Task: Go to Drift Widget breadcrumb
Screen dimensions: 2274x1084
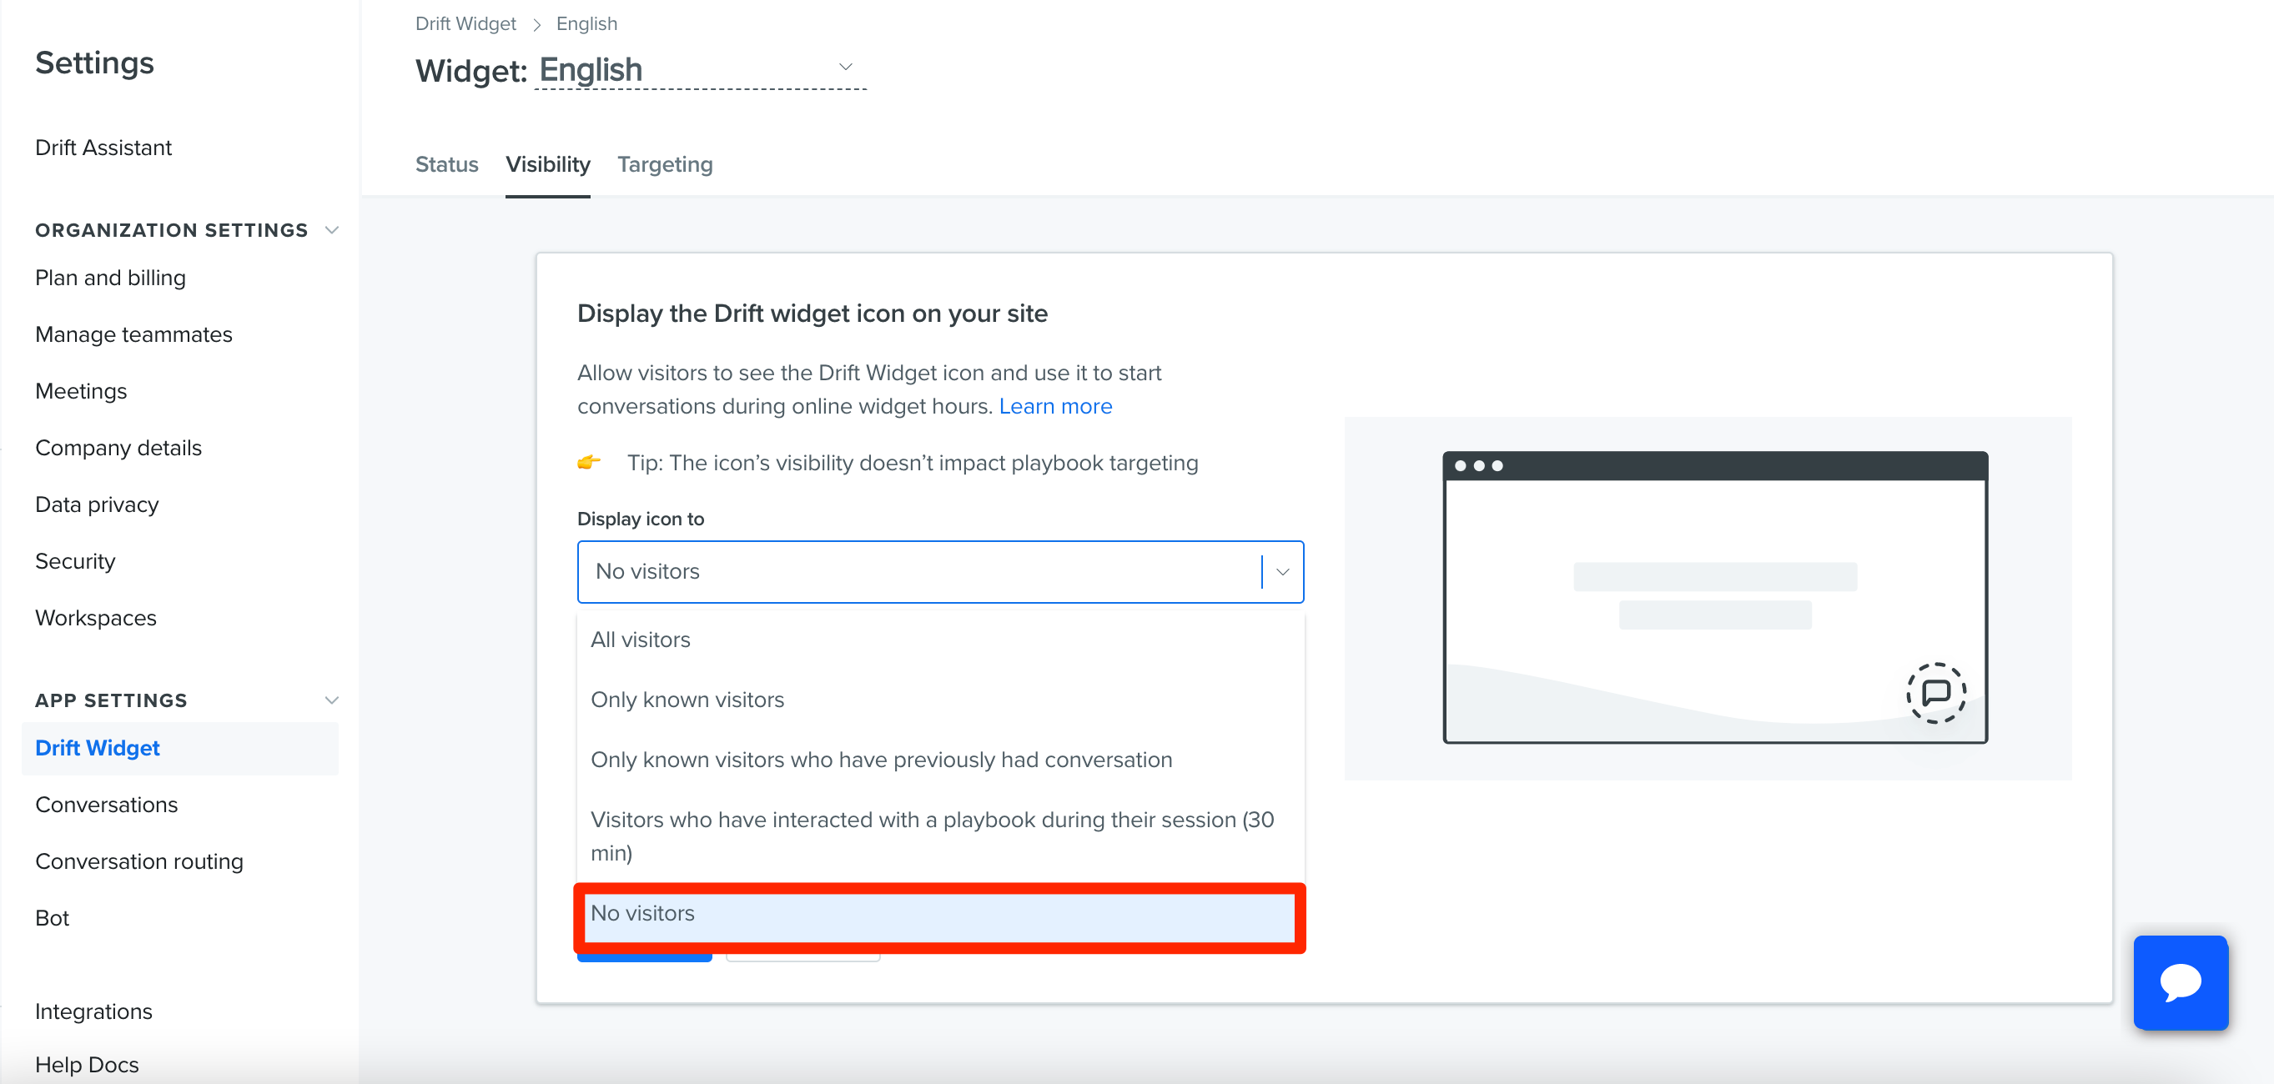Action: click(x=465, y=24)
